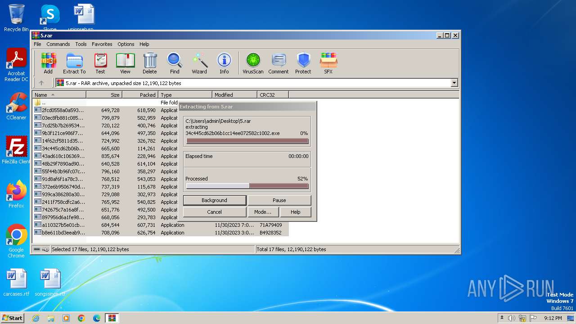Cancel the extraction

point(214,212)
